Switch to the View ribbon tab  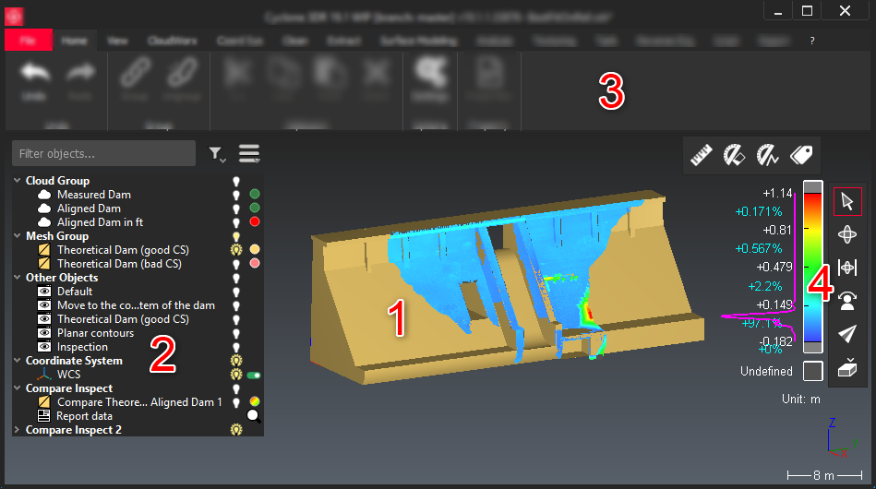[x=117, y=41]
